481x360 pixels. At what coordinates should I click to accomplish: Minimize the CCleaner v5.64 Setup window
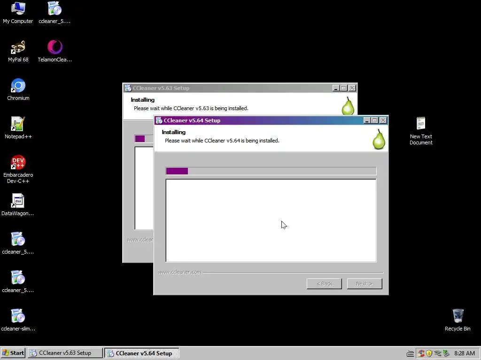tap(367, 120)
